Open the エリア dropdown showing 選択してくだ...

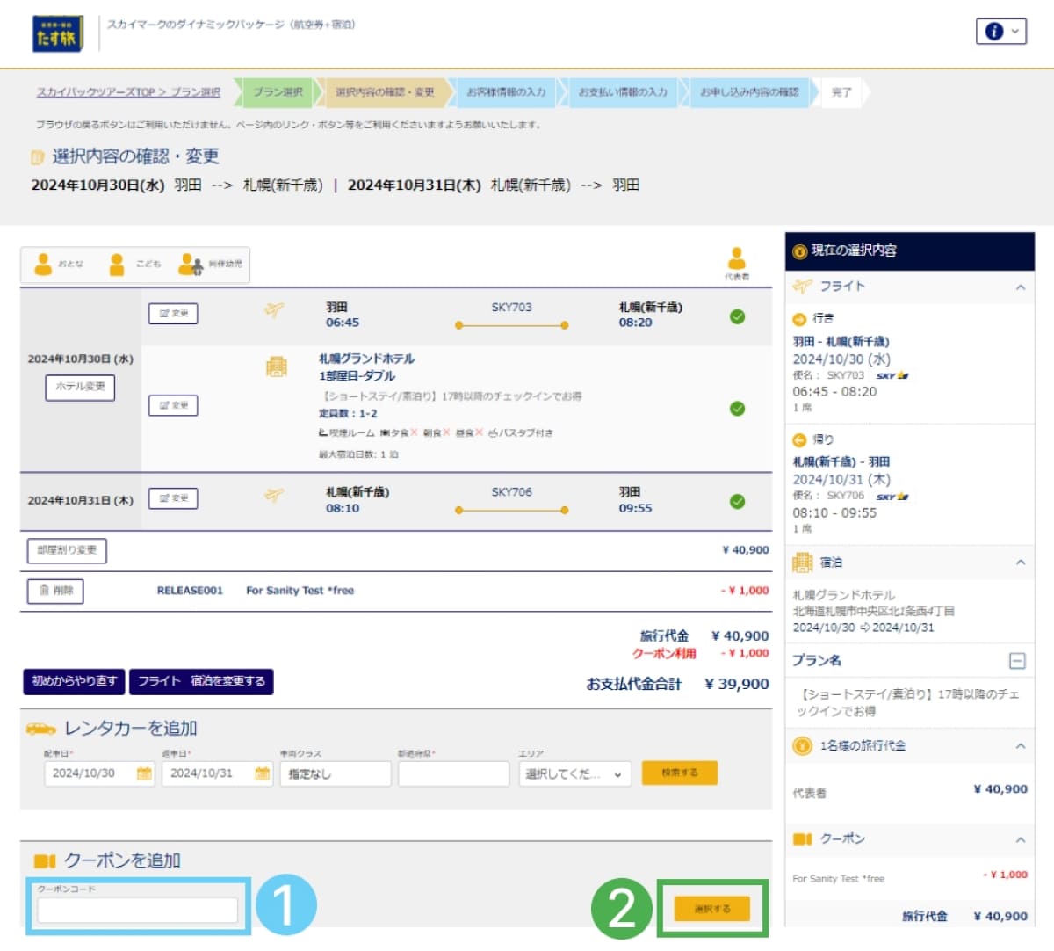(576, 774)
